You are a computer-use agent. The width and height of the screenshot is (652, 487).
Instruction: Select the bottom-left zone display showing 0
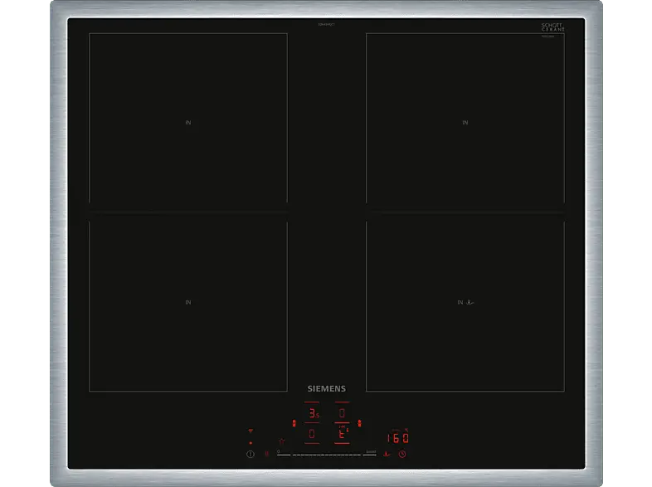[313, 433]
